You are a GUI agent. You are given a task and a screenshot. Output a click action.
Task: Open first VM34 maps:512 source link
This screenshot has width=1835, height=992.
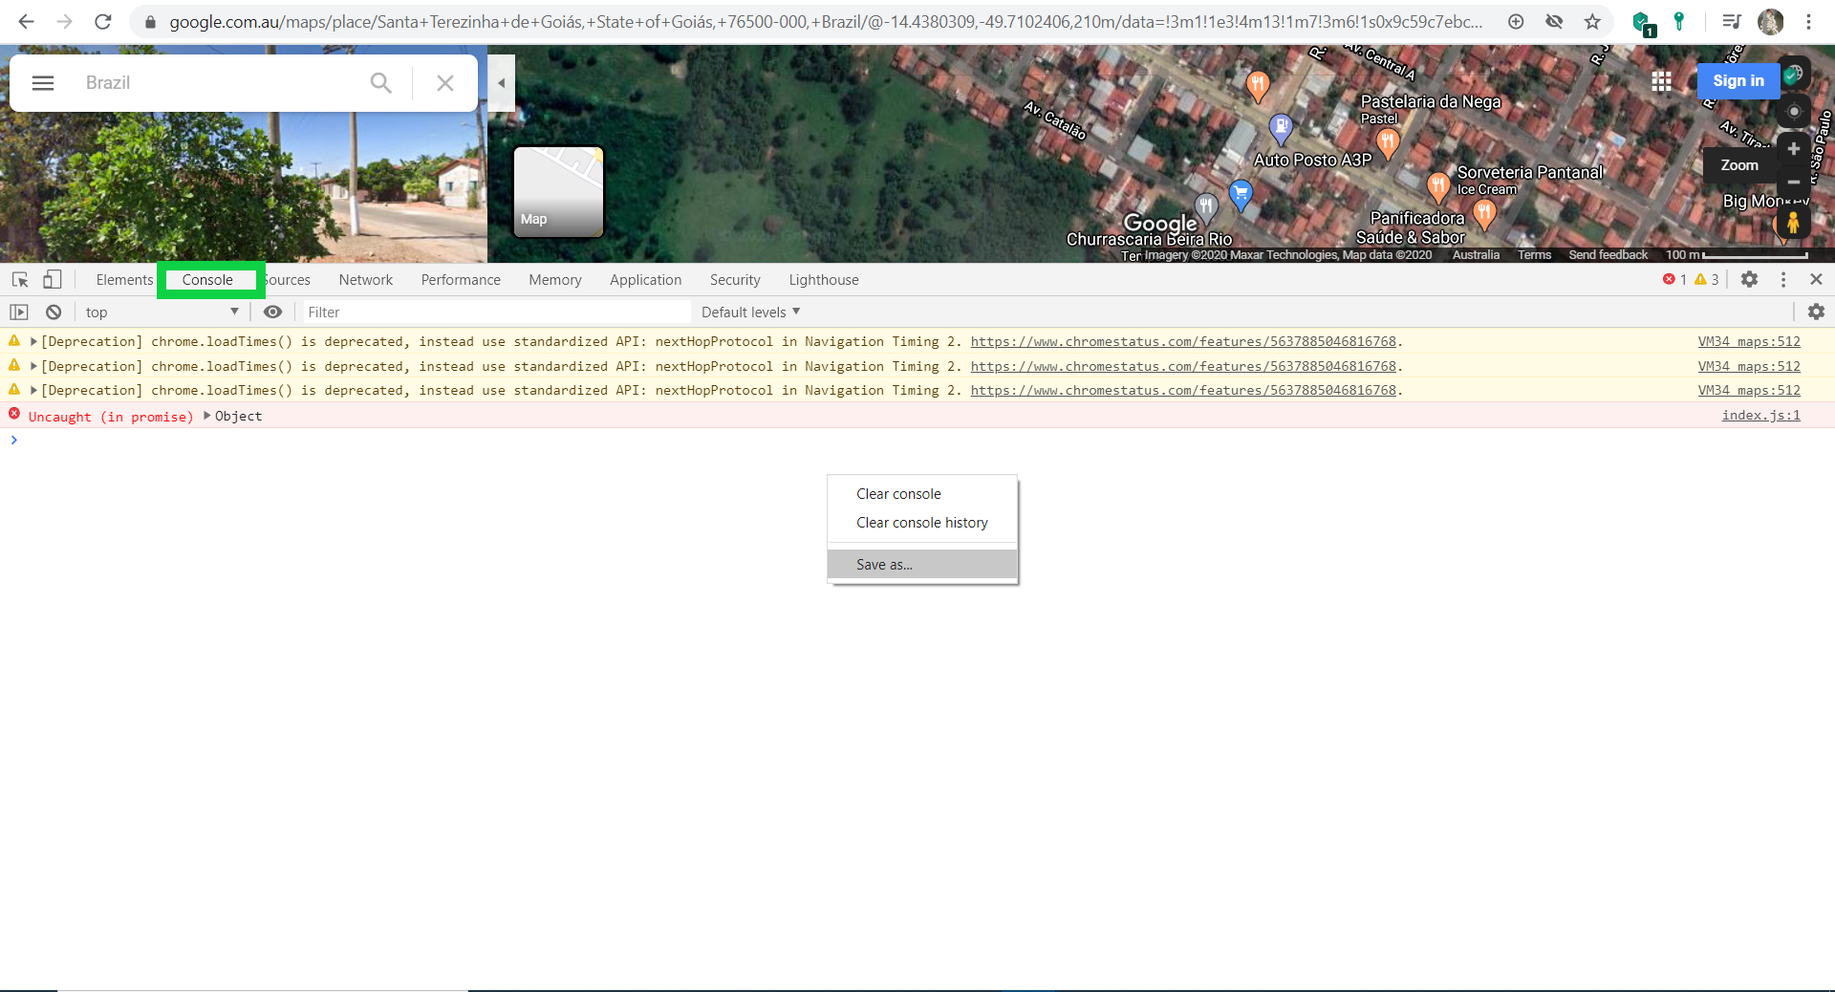tap(1749, 341)
